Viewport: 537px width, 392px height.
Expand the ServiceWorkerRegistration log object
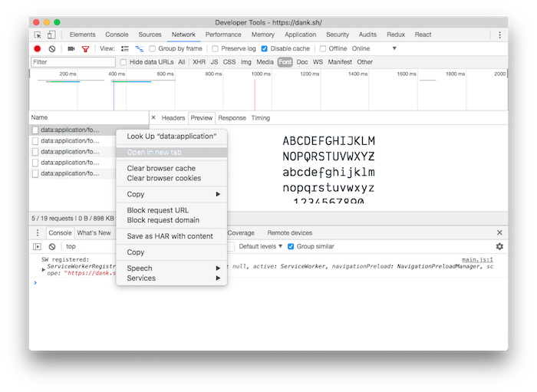[x=43, y=269]
